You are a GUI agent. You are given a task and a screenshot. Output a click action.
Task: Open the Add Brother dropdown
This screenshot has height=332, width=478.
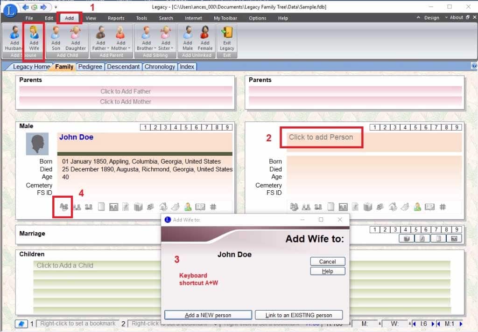coord(155,48)
